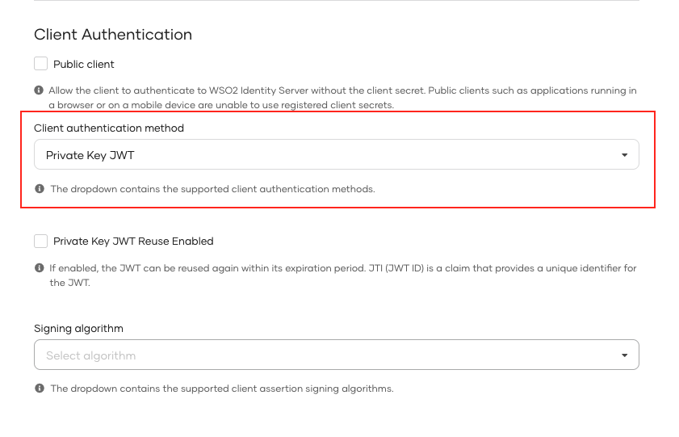Click the 'Public client' checkbox label

coord(84,64)
